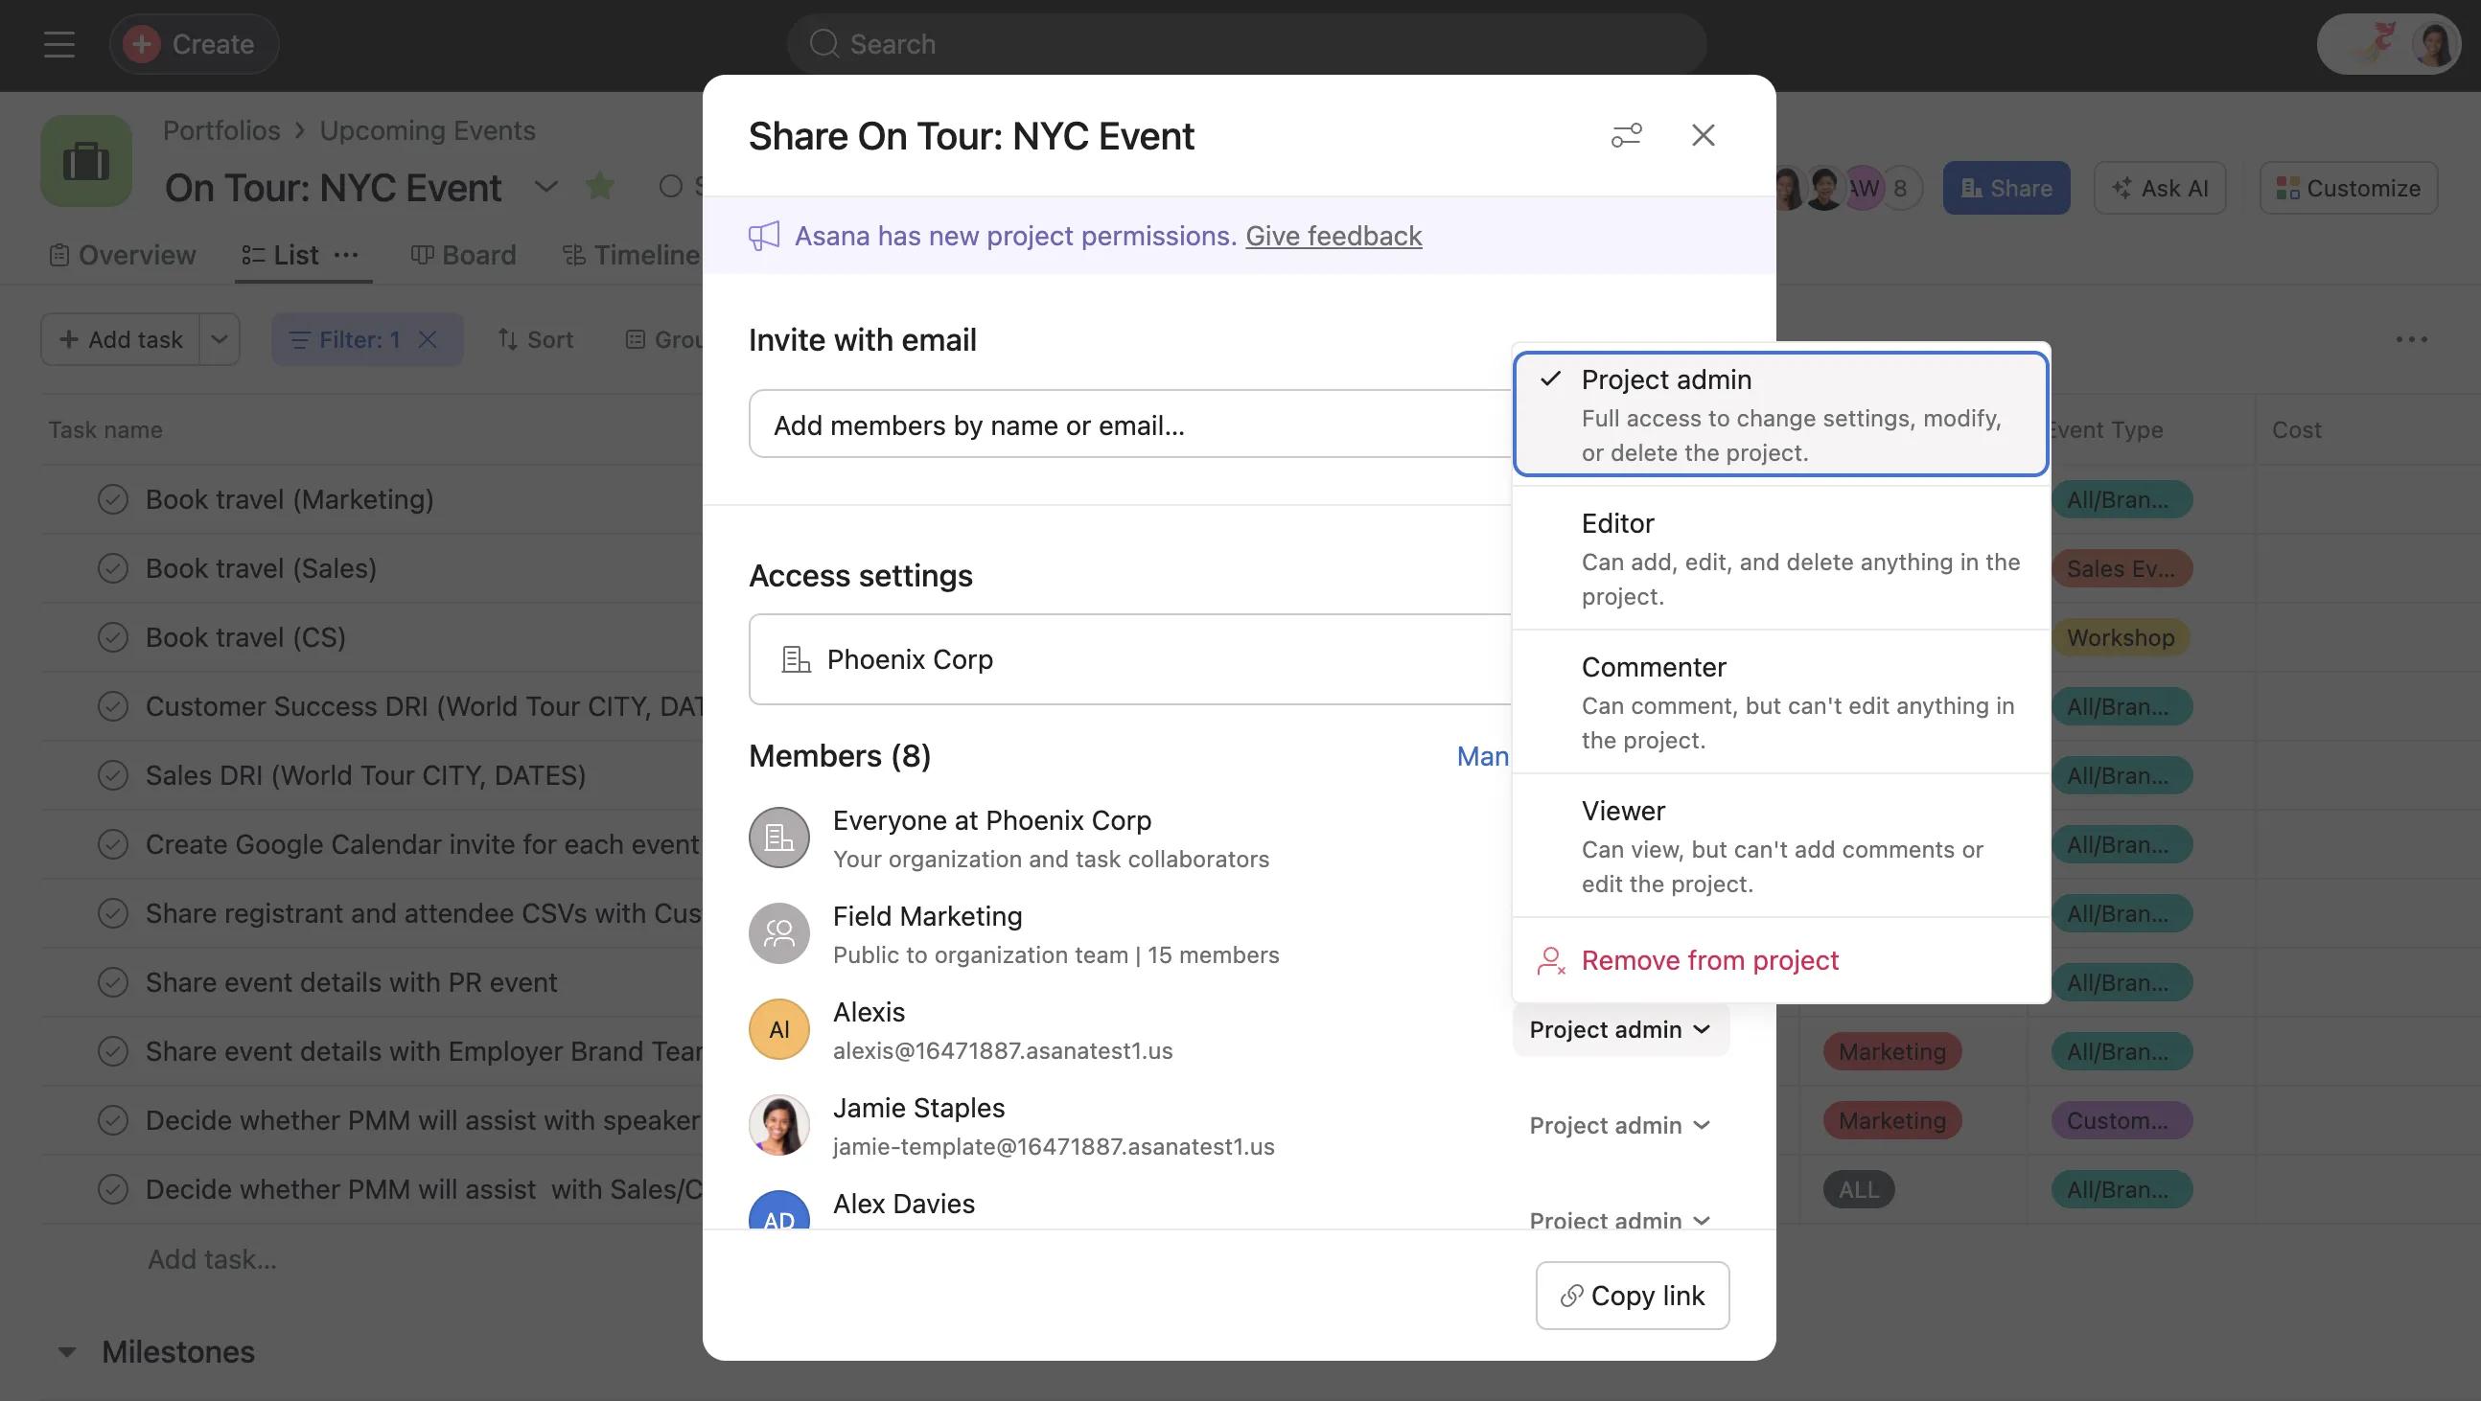Complete the Book travel (CS) task
2481x1401 pixels.
113,636
